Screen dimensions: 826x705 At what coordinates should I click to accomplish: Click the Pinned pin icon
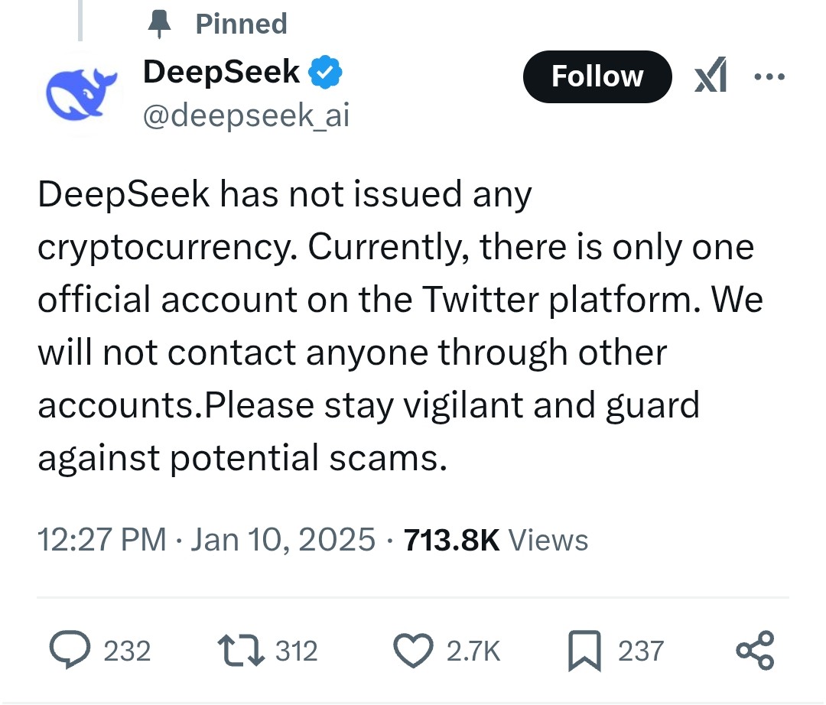click(159, 24)
